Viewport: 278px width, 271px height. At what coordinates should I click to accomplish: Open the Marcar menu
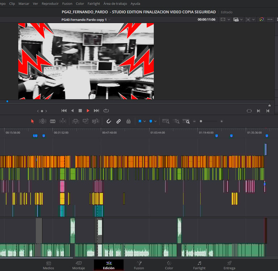[x=24, y=4]
